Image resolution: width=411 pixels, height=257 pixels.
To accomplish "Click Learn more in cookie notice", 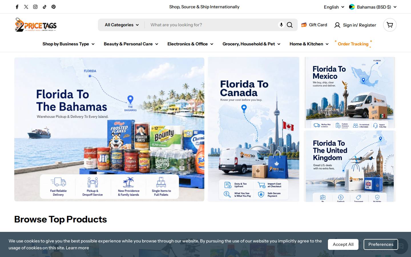I will pyautogui.click(x=77, y=248).
